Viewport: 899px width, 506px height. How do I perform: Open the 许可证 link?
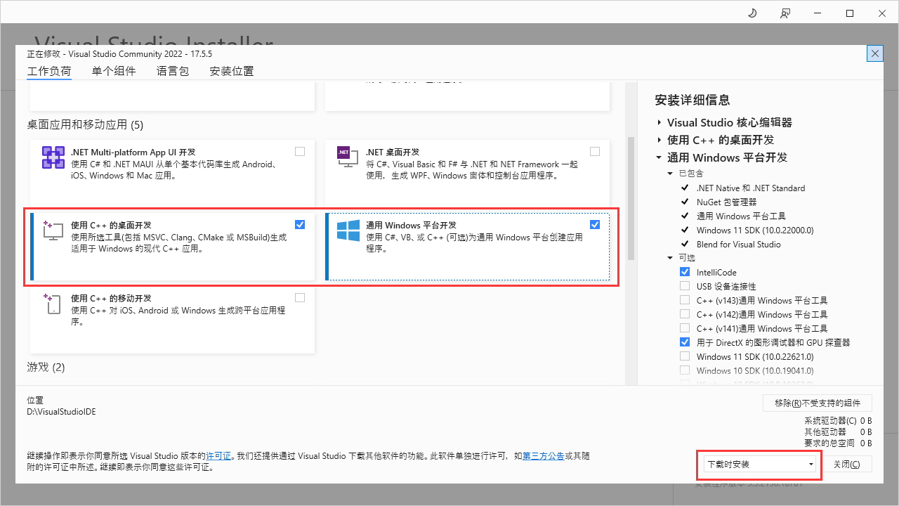(218, 456)
